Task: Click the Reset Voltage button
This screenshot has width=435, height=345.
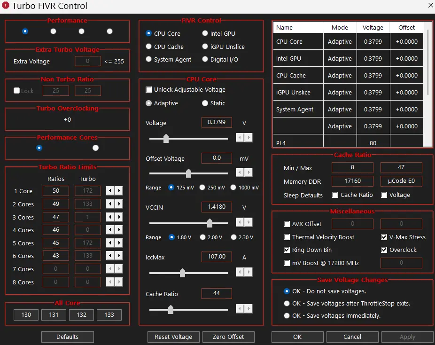Action: coord(173,337)
